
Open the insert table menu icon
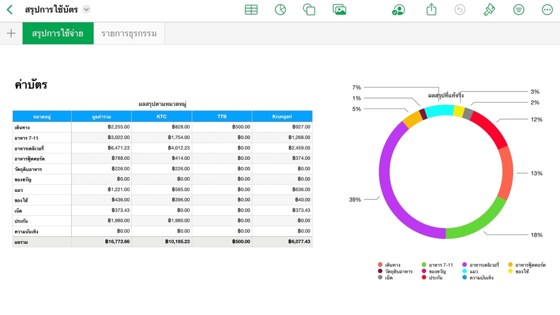click(x=251, y=10)
